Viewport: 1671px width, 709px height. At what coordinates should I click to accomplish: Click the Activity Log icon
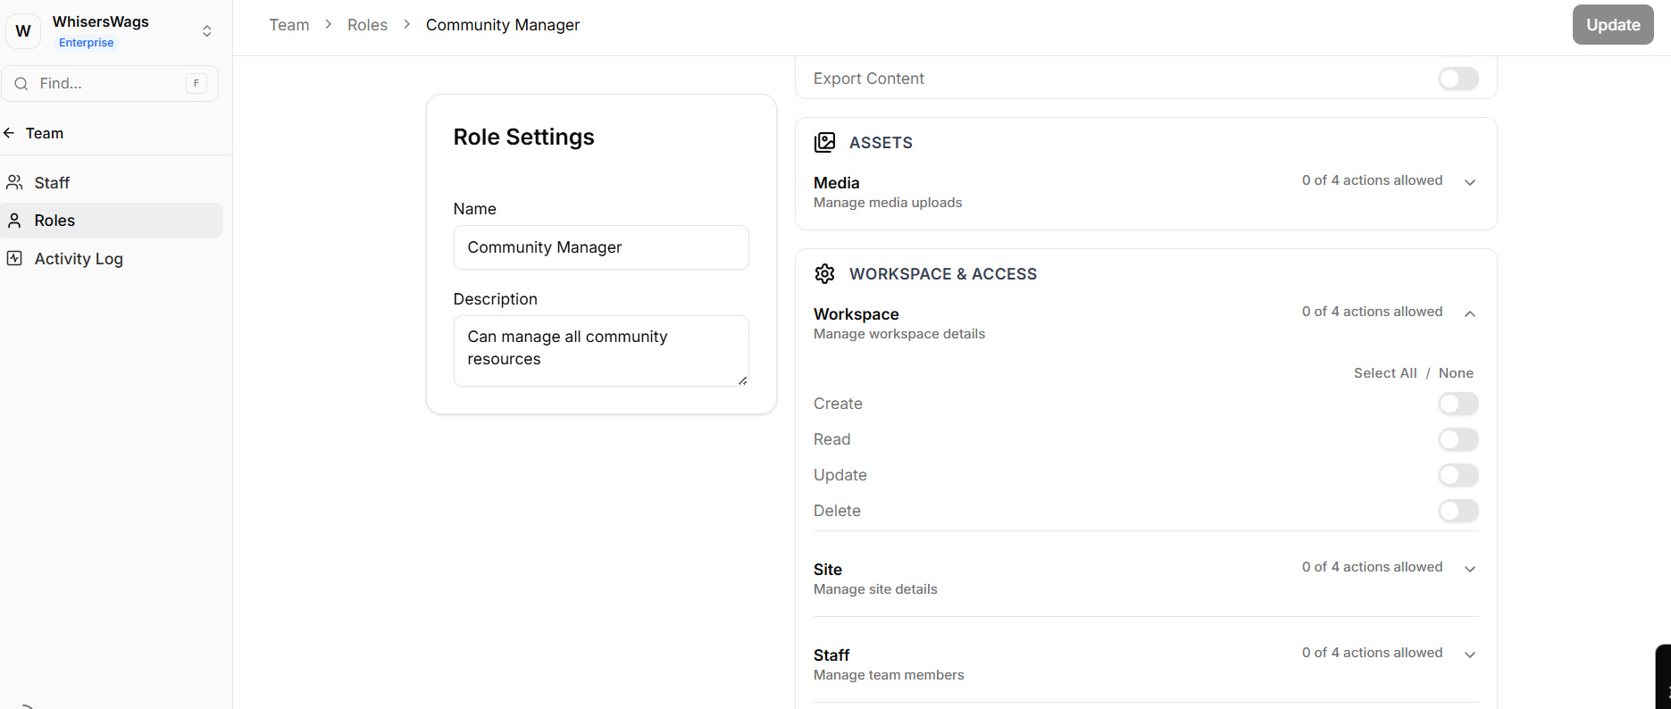15,259
